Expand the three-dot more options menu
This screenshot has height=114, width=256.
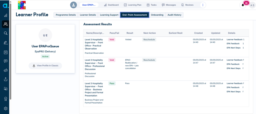point(203,5)
